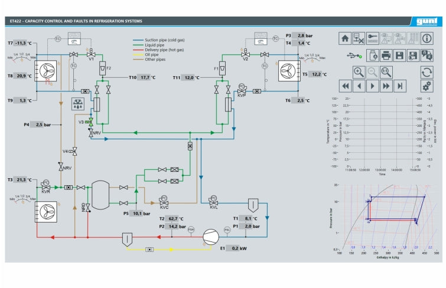The width and height of the screenshot is (446, 288).
Task: Reset chart zoom with 1:1 magnifier
Action: tap(386, 72)
